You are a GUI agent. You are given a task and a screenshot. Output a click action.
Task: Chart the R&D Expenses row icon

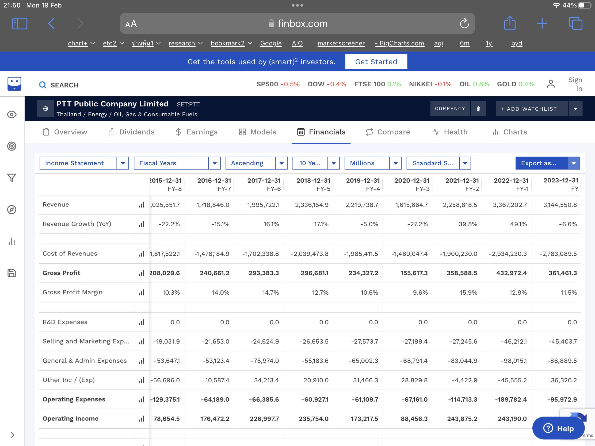pyautogui.click(x=142, y=322)
